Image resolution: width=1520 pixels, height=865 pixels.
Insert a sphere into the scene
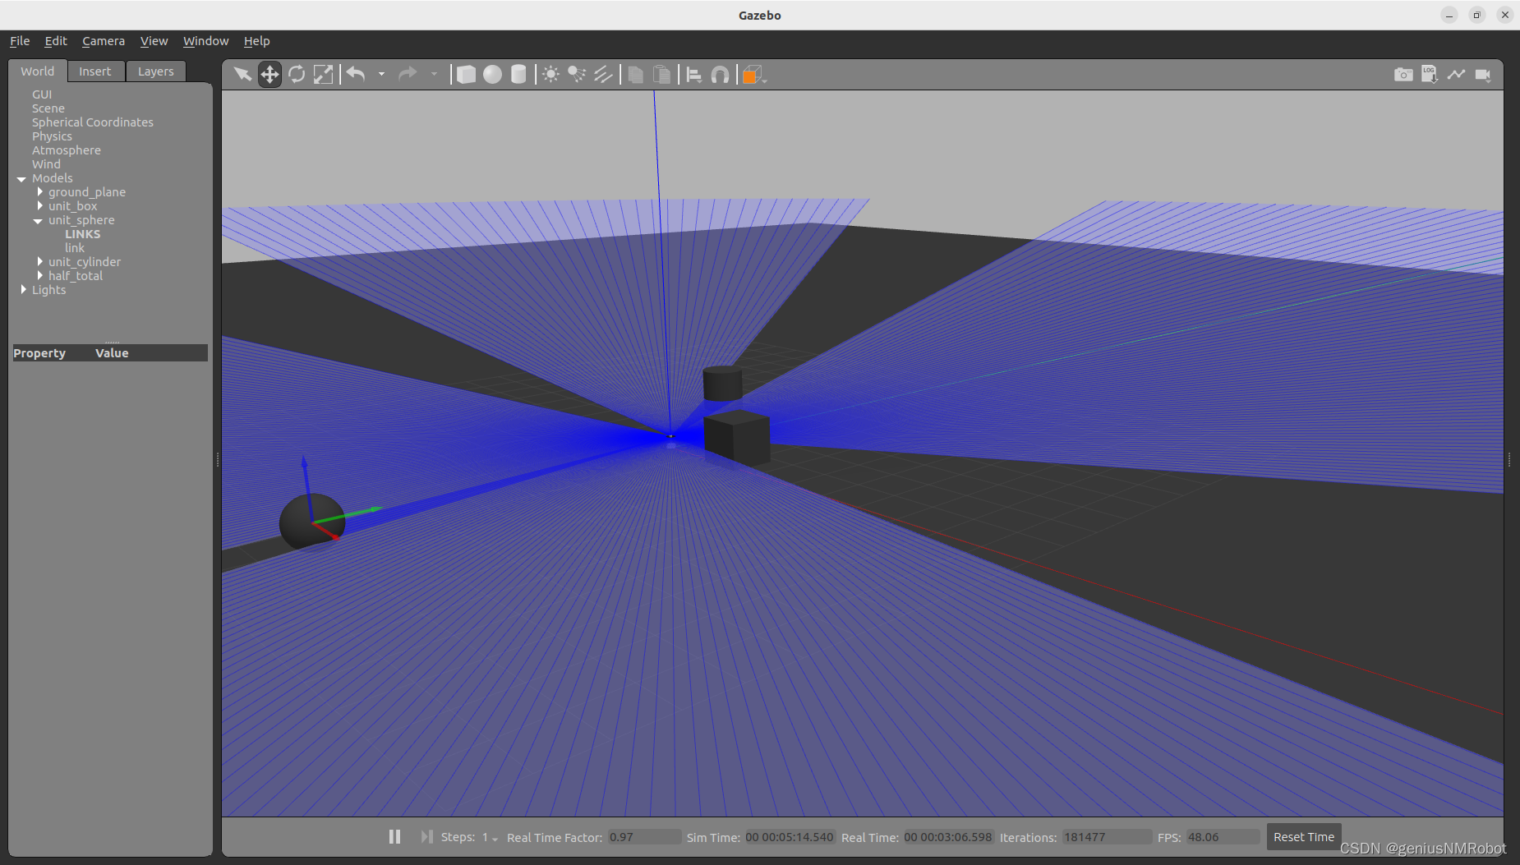(x=492, y=74)
